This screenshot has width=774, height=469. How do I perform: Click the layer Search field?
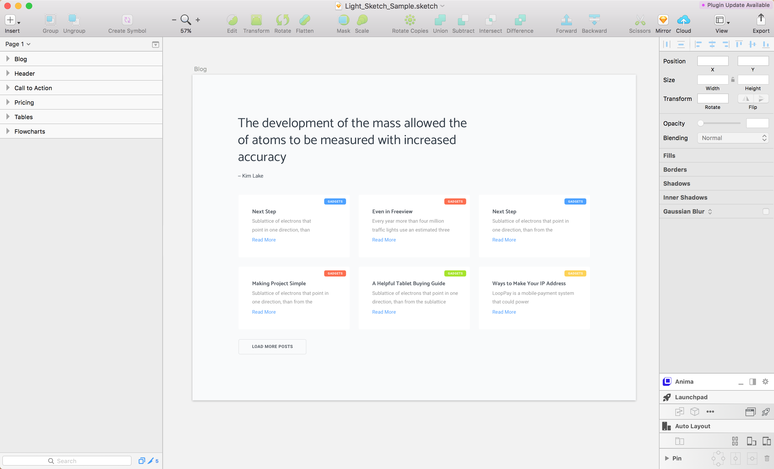(67, 460)
